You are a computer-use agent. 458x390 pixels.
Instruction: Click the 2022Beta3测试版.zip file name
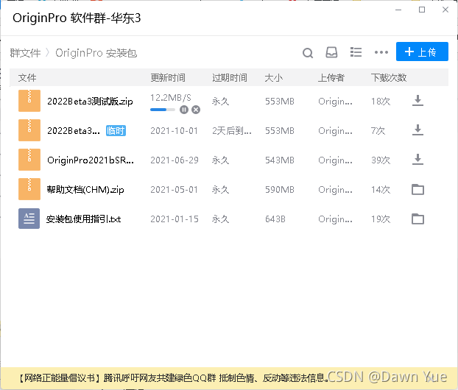click(x=90, y=102)
